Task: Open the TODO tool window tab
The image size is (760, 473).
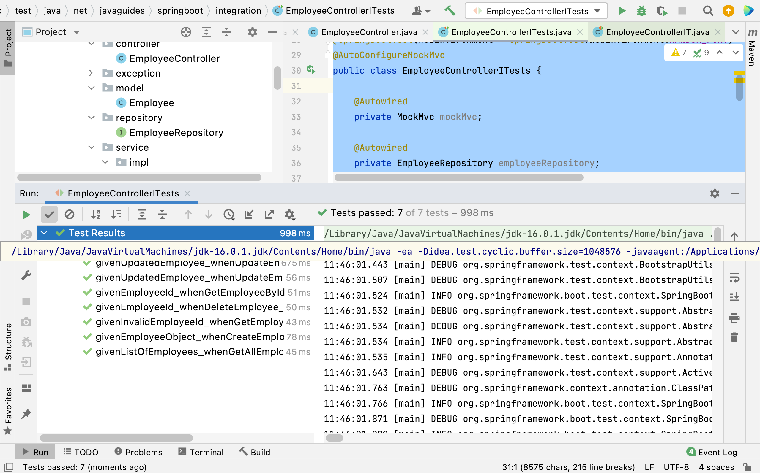Action: [x=81, y=452]
